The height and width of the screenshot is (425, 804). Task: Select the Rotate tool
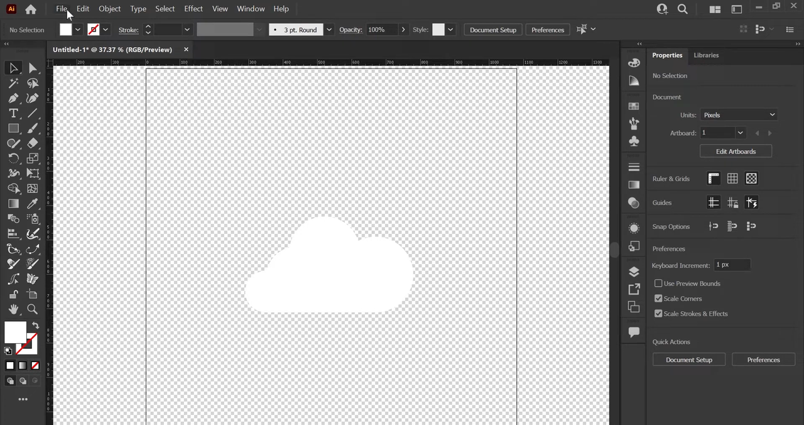pyautogui.click(x=13, y=158)
